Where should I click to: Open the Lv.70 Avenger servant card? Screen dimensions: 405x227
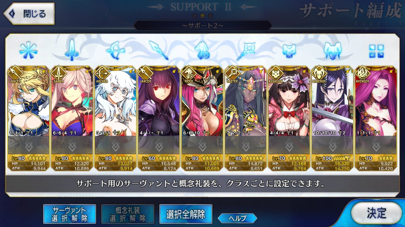tap(376, 118)
